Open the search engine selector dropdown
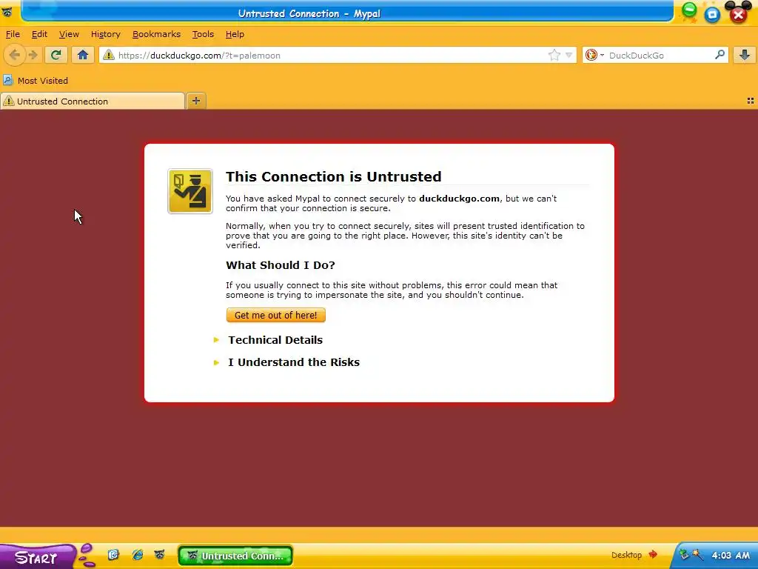 coord(594,55)
